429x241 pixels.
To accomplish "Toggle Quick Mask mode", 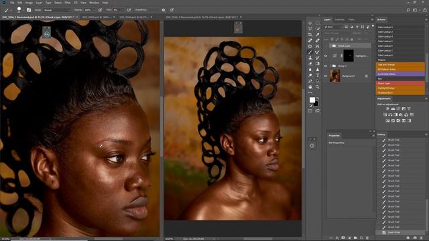I will [x=310, y=111].
